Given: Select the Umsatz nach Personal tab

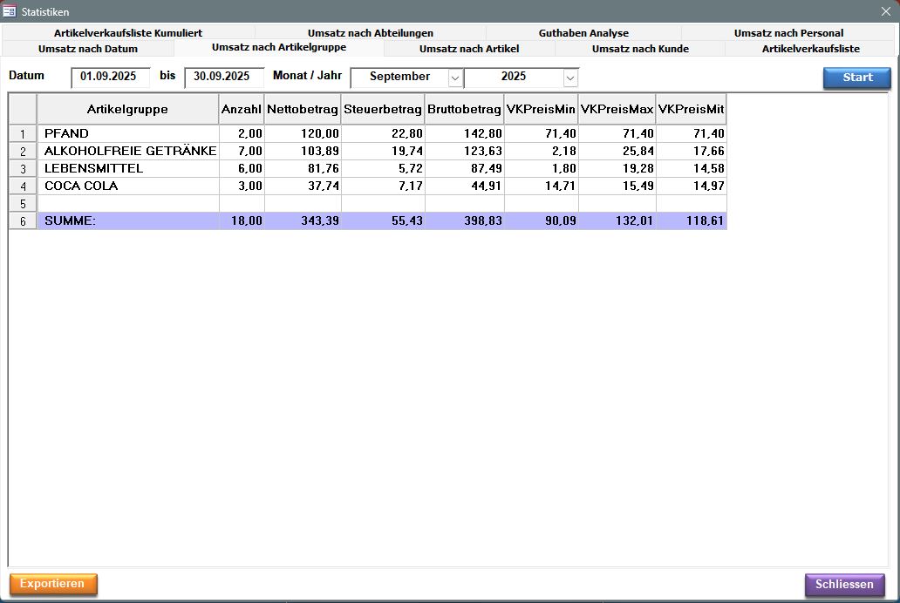Looking at the screenshot, I should [x=788, y=33].
